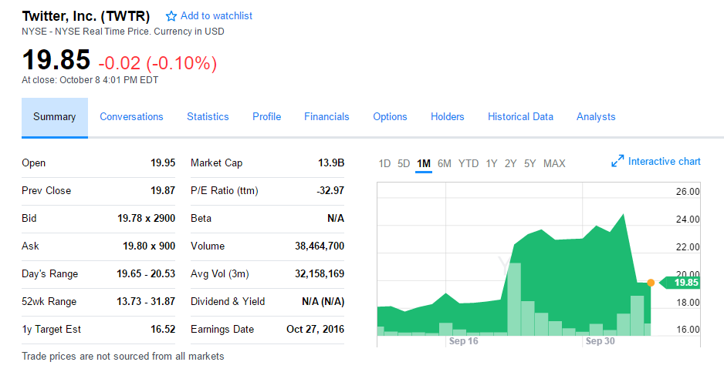Click the Avg Vol (3m) value 32,158,169
Screen dimensions: 724x372
[x=320, y=274]
